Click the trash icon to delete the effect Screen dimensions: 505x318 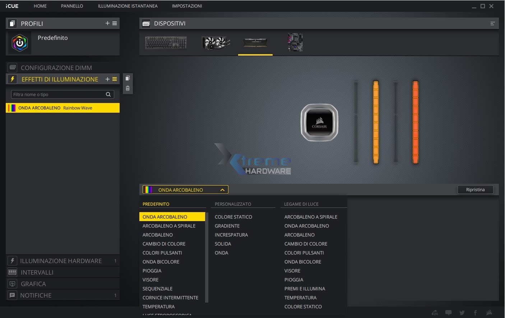tap(128, 88)
